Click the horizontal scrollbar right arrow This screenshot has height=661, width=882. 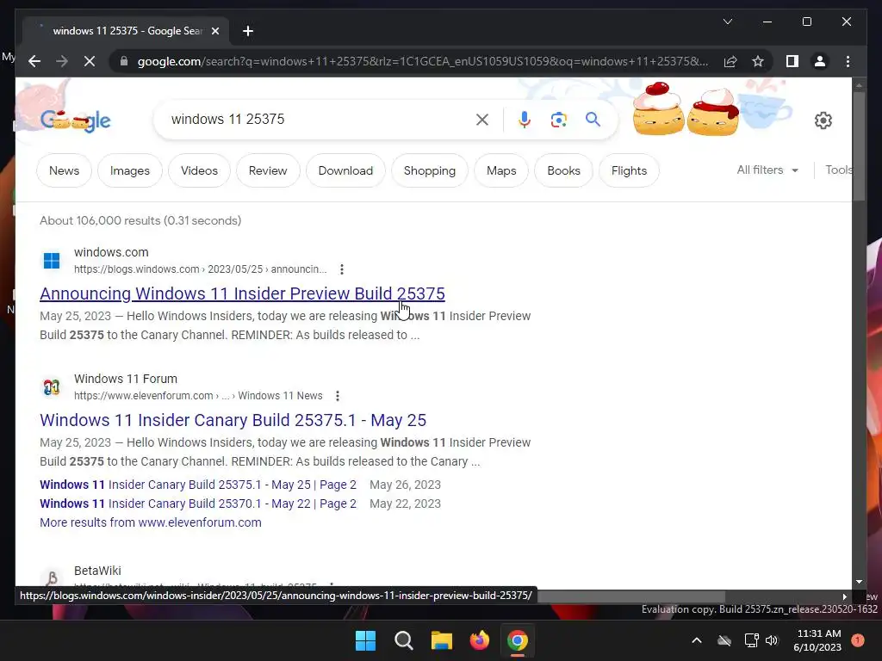pyautogui.click(x=844, y=596)
